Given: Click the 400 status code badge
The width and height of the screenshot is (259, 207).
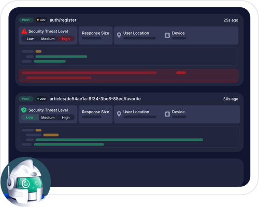Looking at the screenshot, I should click(x=41, y=20).
